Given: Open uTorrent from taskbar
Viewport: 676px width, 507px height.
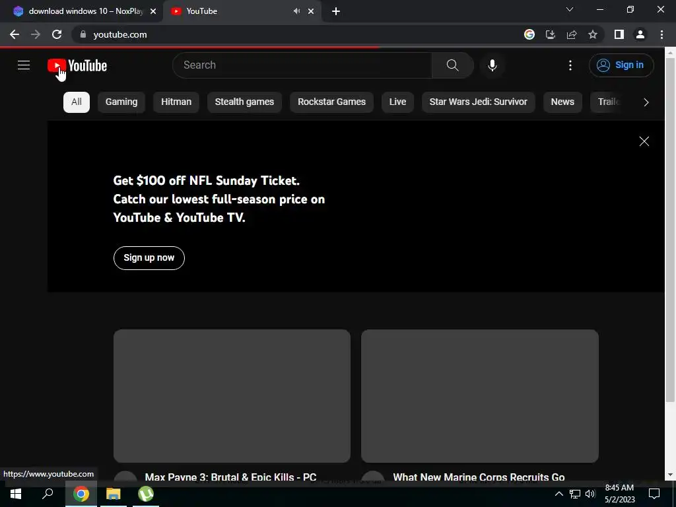Looking at the screenshot, I should pyautogui.click(x=146, y=494).
